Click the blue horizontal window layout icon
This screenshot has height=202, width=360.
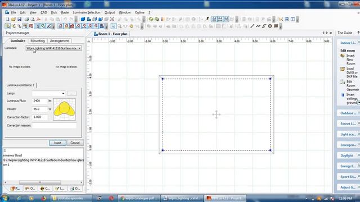pos(286,19)
